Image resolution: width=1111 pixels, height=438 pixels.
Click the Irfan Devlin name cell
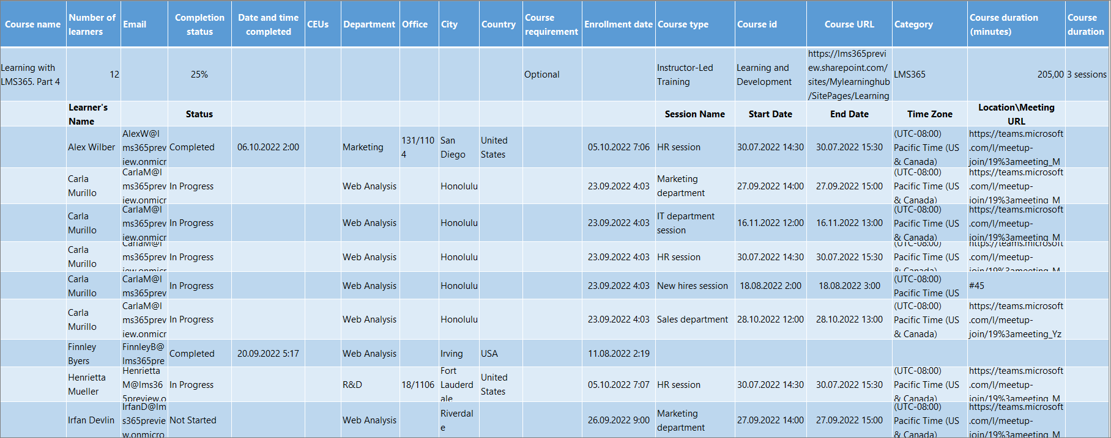point(91,420)
